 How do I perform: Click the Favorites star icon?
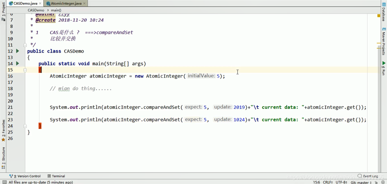point(3,140)
